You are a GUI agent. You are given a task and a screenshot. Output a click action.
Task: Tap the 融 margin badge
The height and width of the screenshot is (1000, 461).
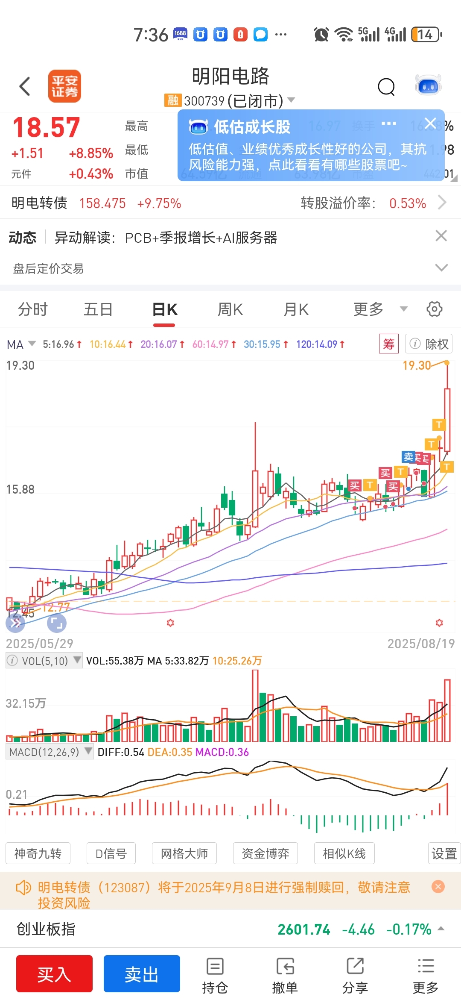[172, 100]
